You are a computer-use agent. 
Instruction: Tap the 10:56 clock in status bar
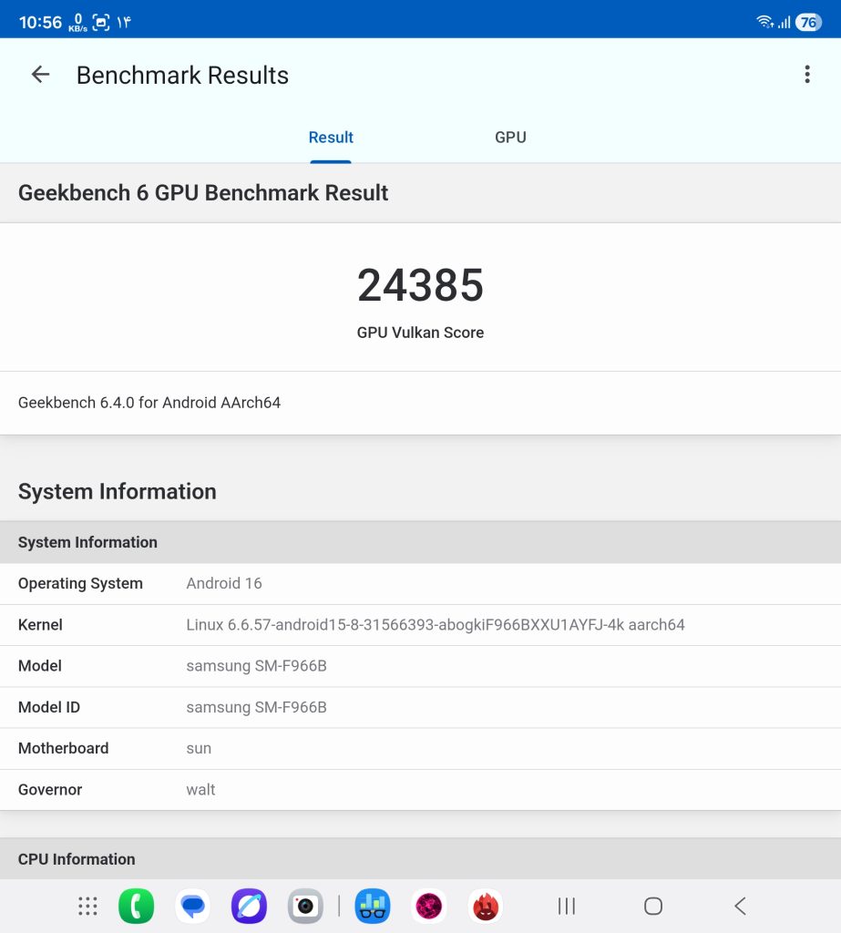pos(40,23)
